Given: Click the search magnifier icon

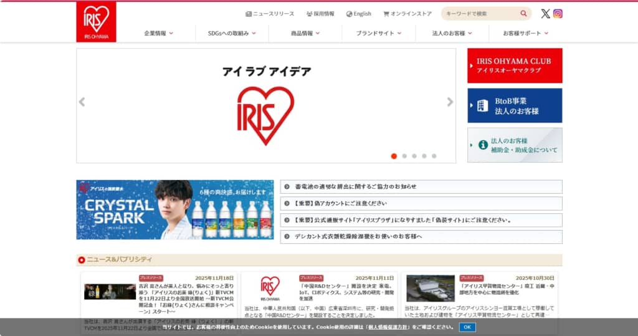Looking at the screenshot, I should coord(523,14).
